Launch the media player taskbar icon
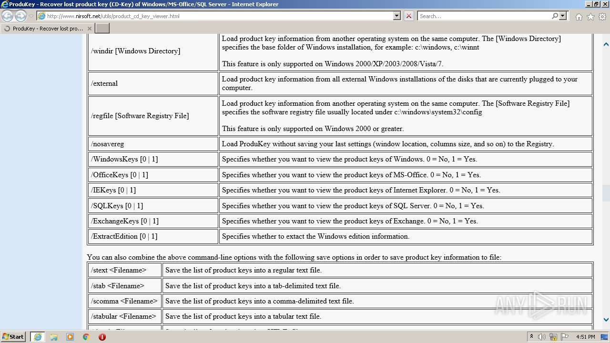The height and width of the screenshot is (343, 610). tap(70, 337)
